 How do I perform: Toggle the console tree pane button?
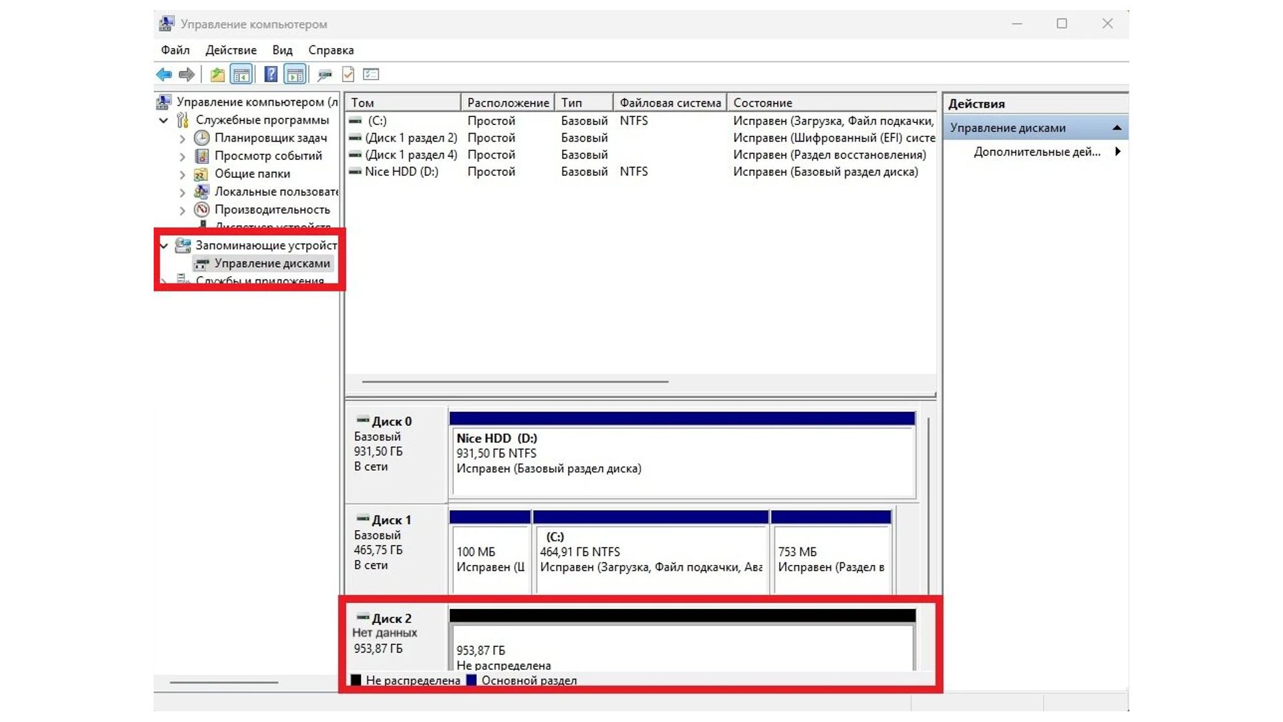click(x=241, y=74)
